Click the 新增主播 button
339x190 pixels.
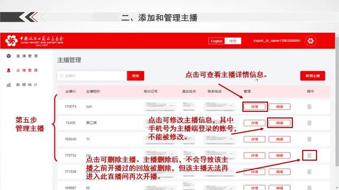point(313,76)
